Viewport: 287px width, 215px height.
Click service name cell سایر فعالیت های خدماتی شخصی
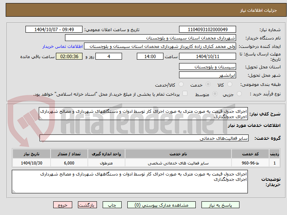178,163
